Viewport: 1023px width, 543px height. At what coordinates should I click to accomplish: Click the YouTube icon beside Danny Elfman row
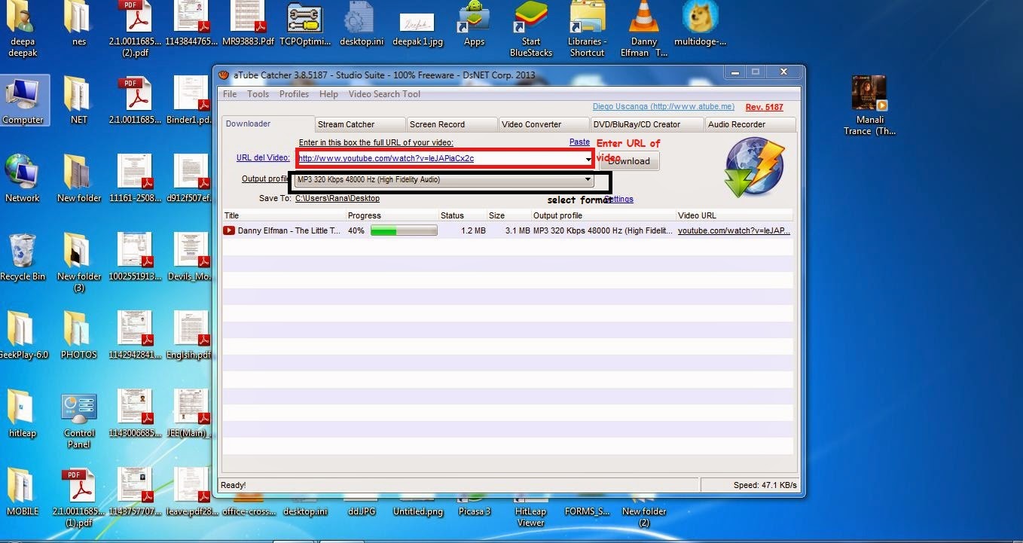pyautogui.click(x=229, y=230)
